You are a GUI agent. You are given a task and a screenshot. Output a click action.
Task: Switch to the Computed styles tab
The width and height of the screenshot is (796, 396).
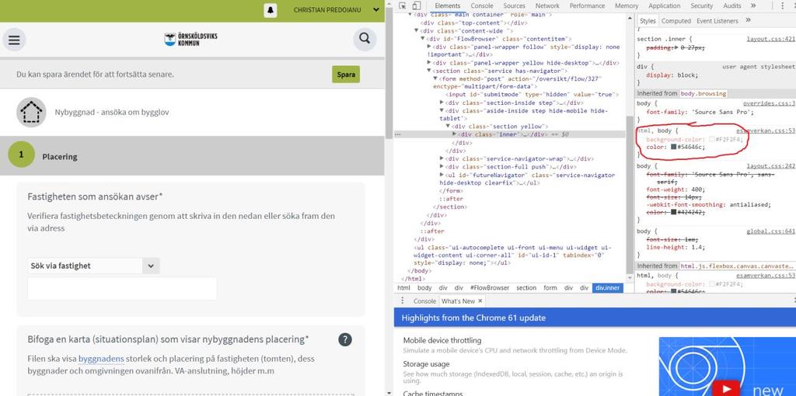tap(676, 21)
